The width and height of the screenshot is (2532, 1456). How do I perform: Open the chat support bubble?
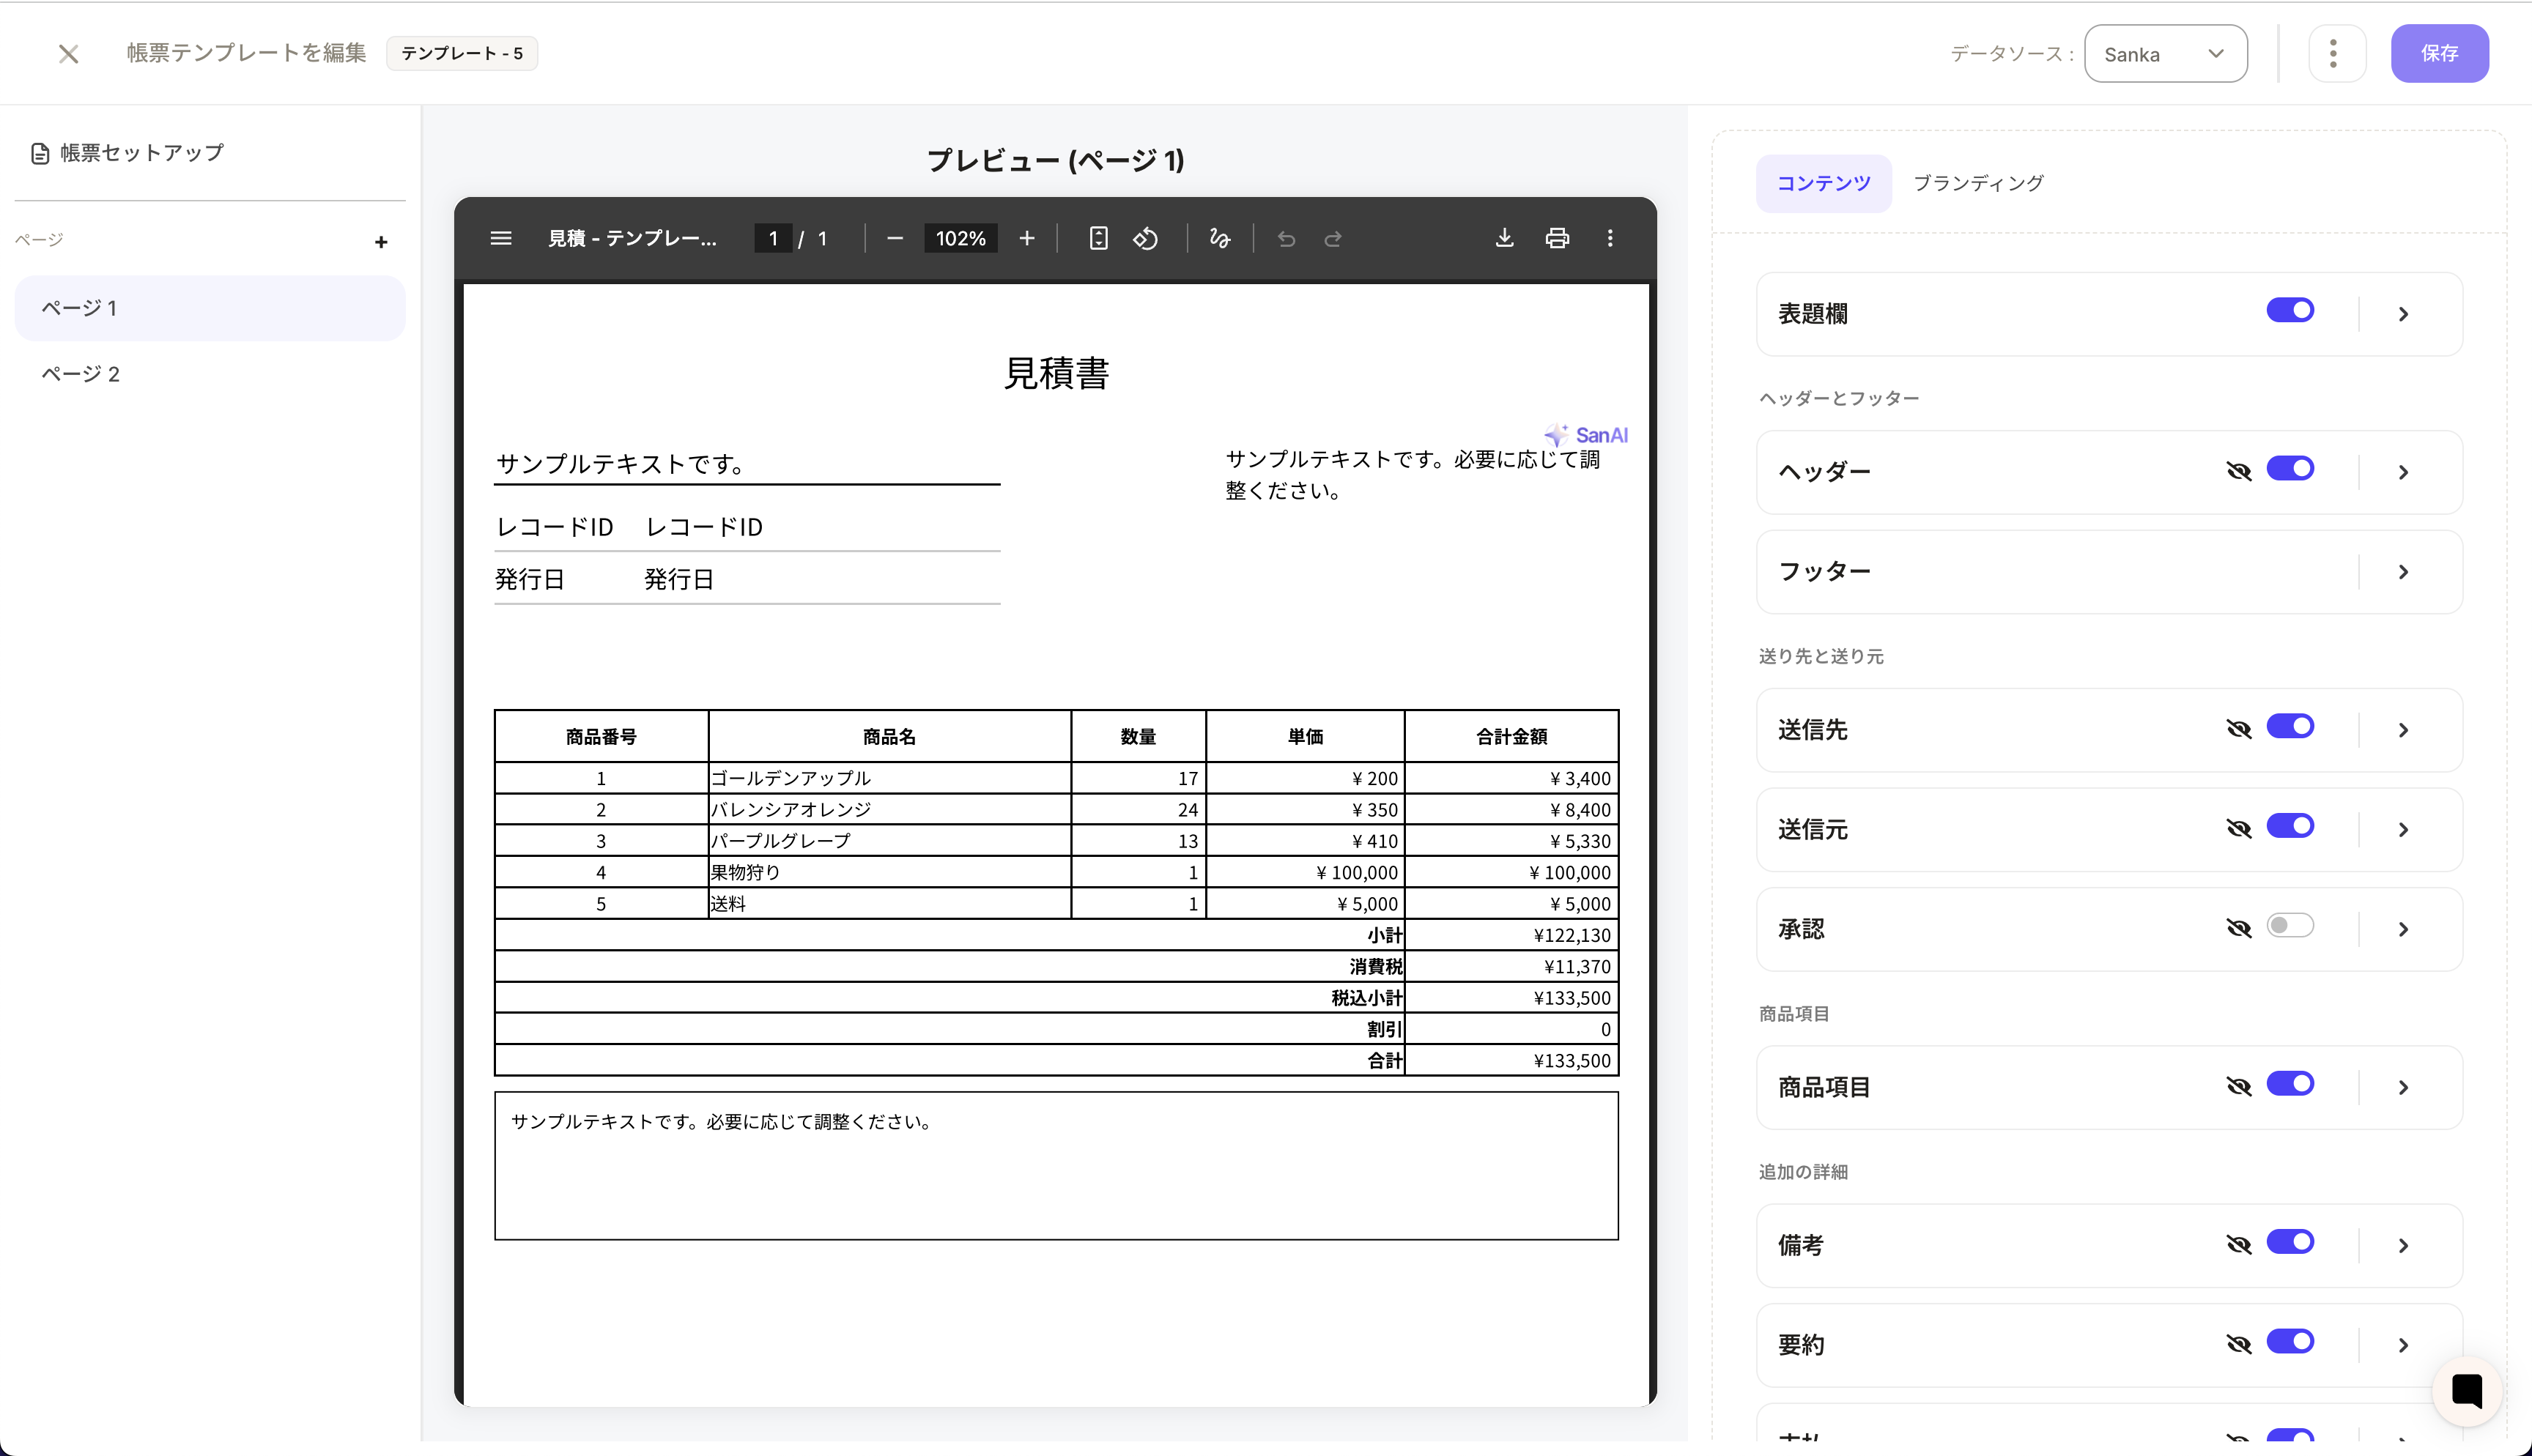2467,1391
